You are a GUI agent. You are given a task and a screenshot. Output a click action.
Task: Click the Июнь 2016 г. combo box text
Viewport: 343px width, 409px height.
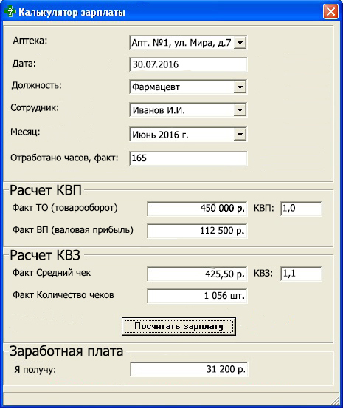pos(160,135)
